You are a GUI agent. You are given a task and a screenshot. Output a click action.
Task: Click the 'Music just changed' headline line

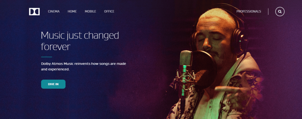tap(80, 36)
